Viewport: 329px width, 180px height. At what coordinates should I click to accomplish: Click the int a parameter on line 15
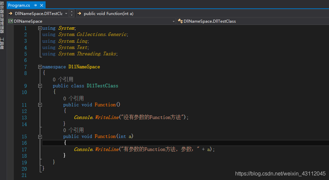coord(125,136)
